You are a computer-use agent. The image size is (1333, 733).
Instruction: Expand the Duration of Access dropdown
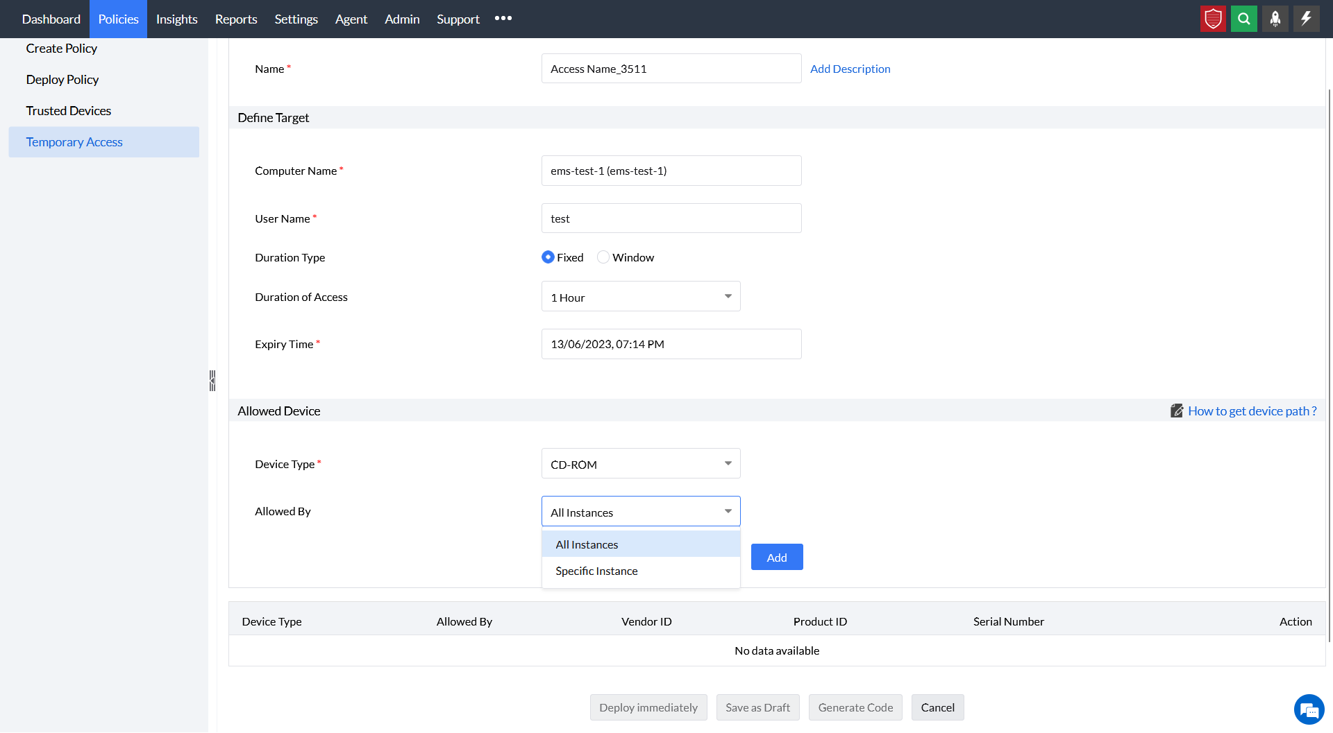640,297
